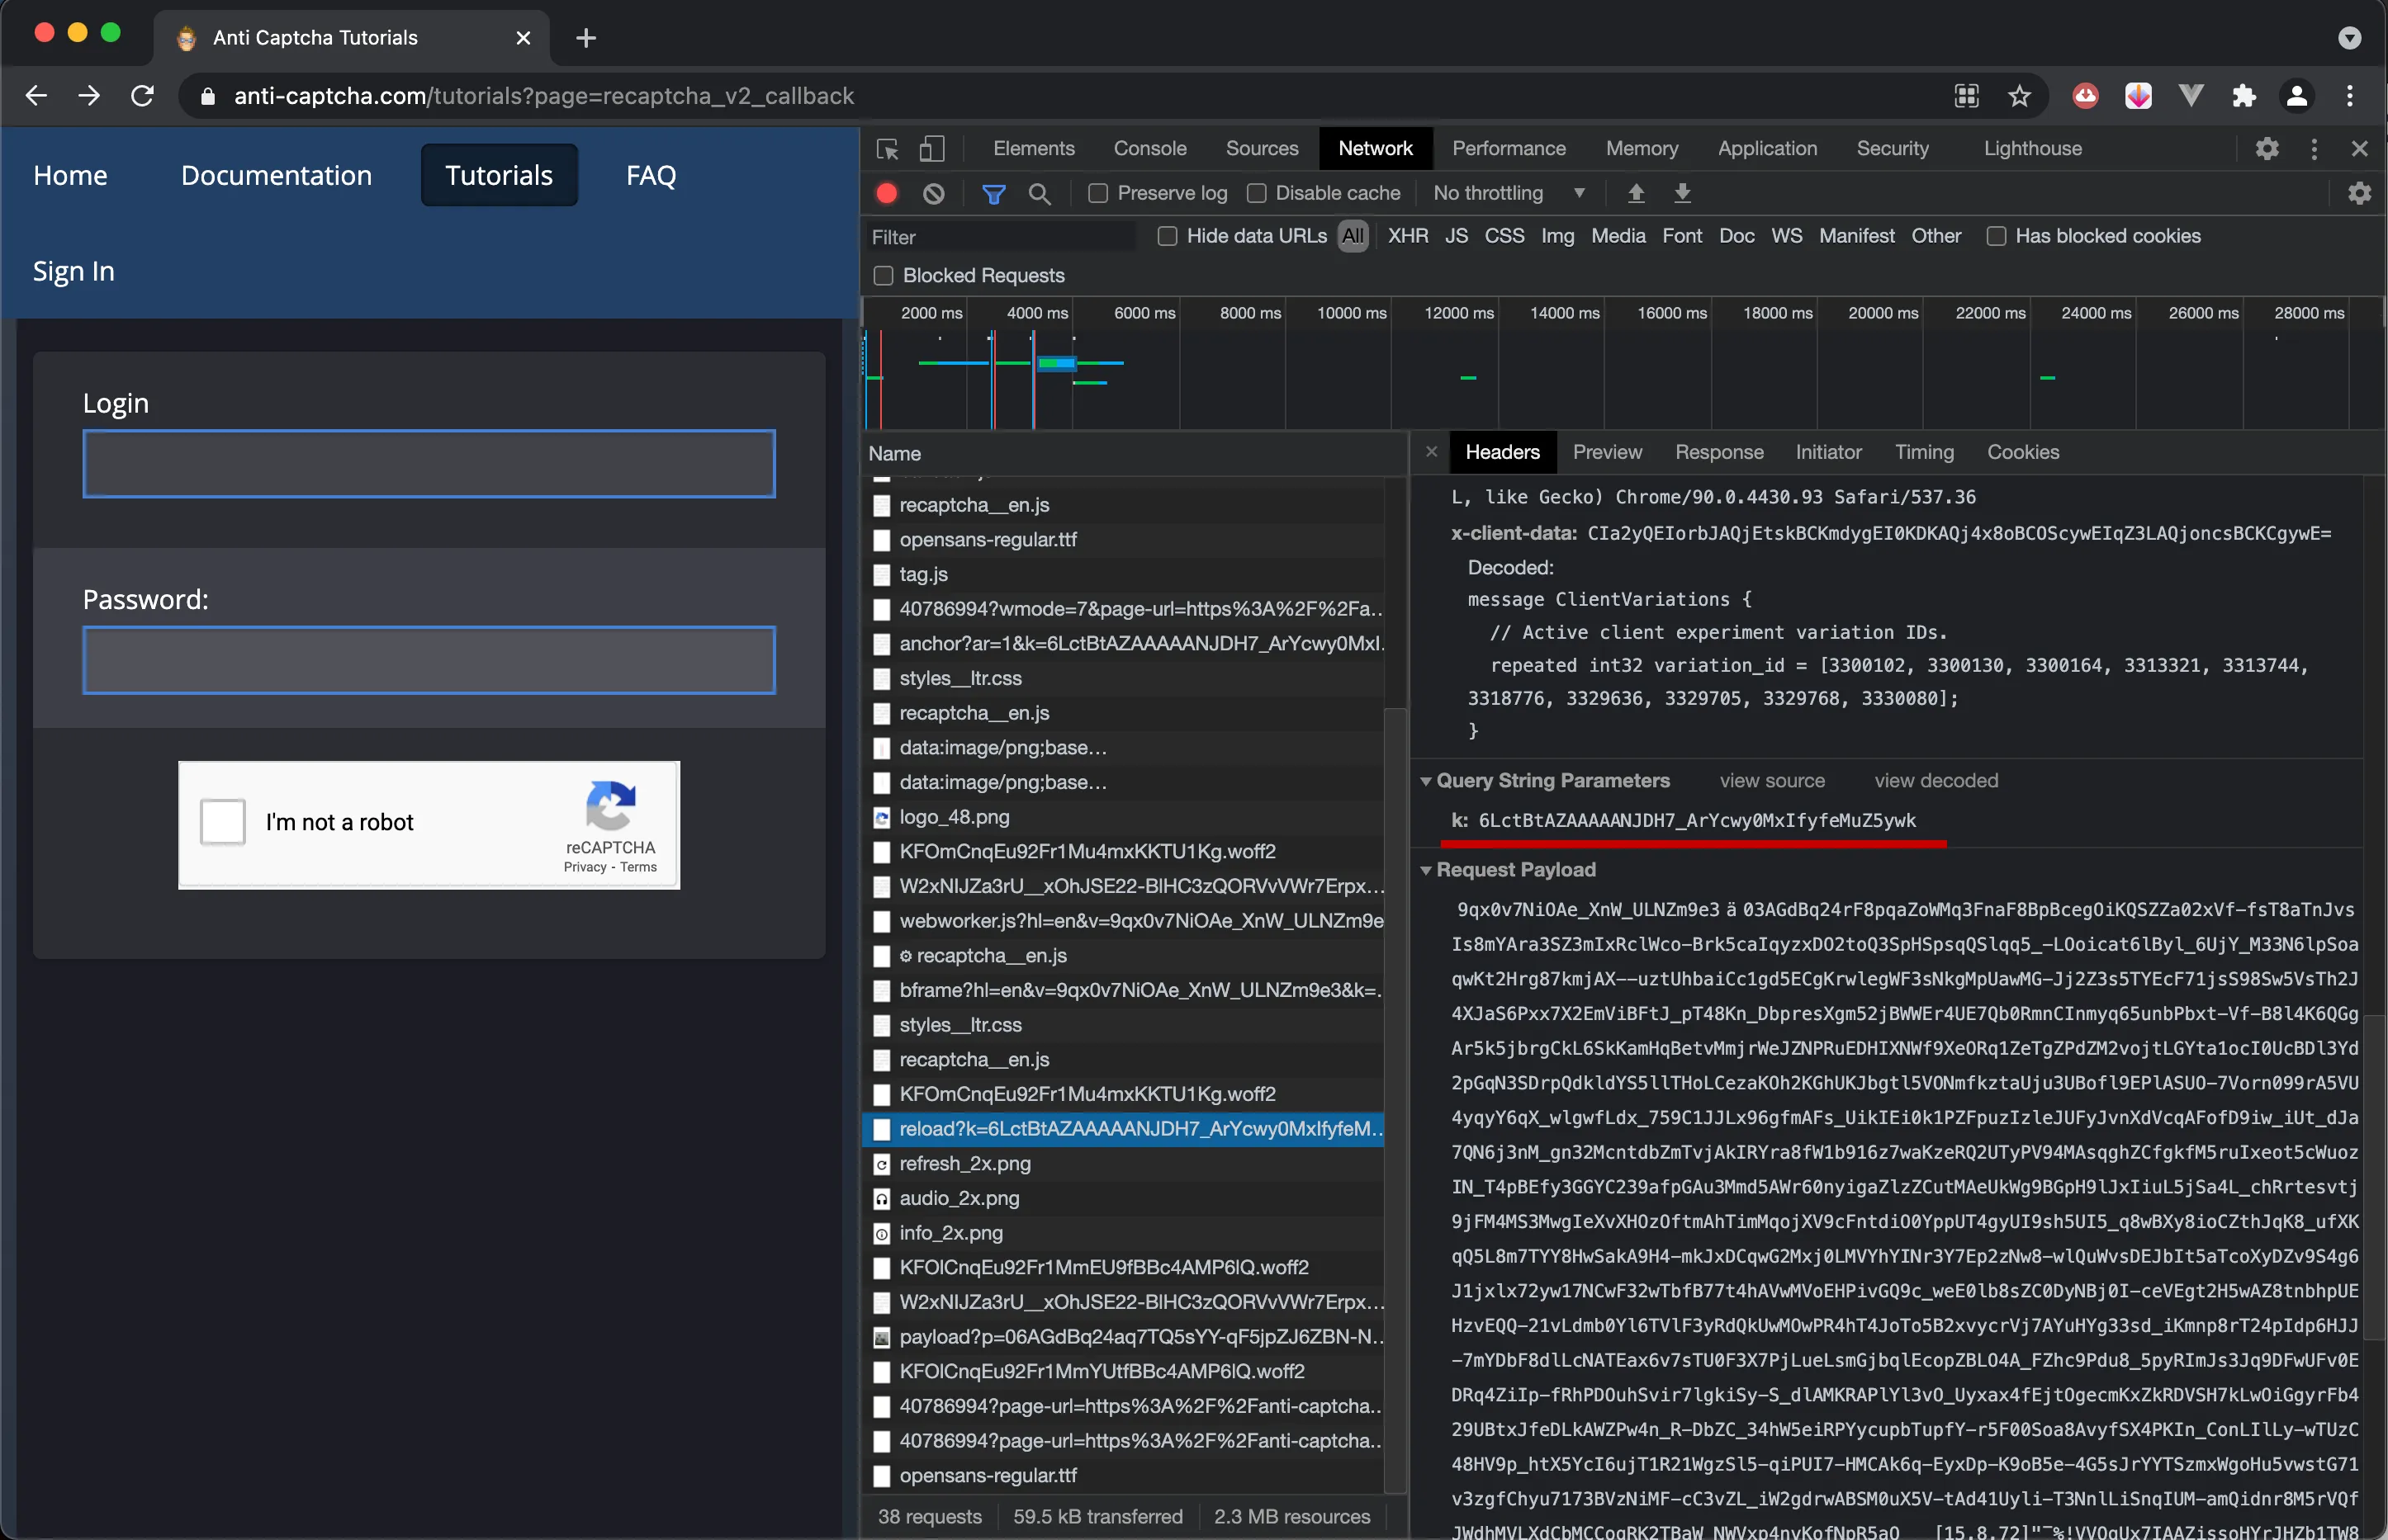
Task: Click the network Filter text field
Action: (x=1002, y=237)
